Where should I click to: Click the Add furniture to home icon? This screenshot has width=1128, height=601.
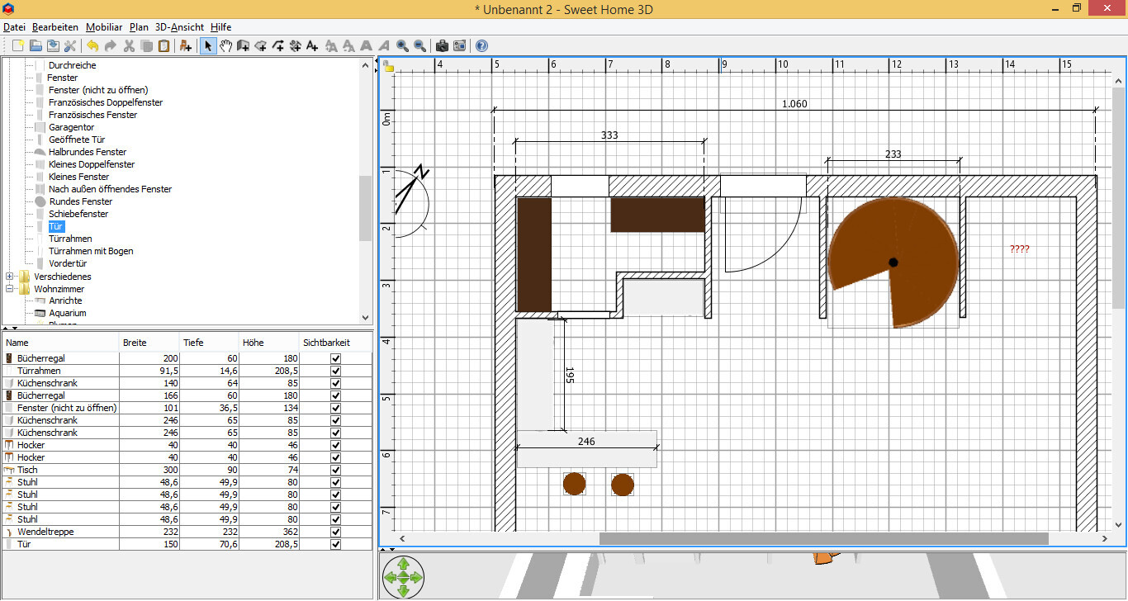pos(186,45)
